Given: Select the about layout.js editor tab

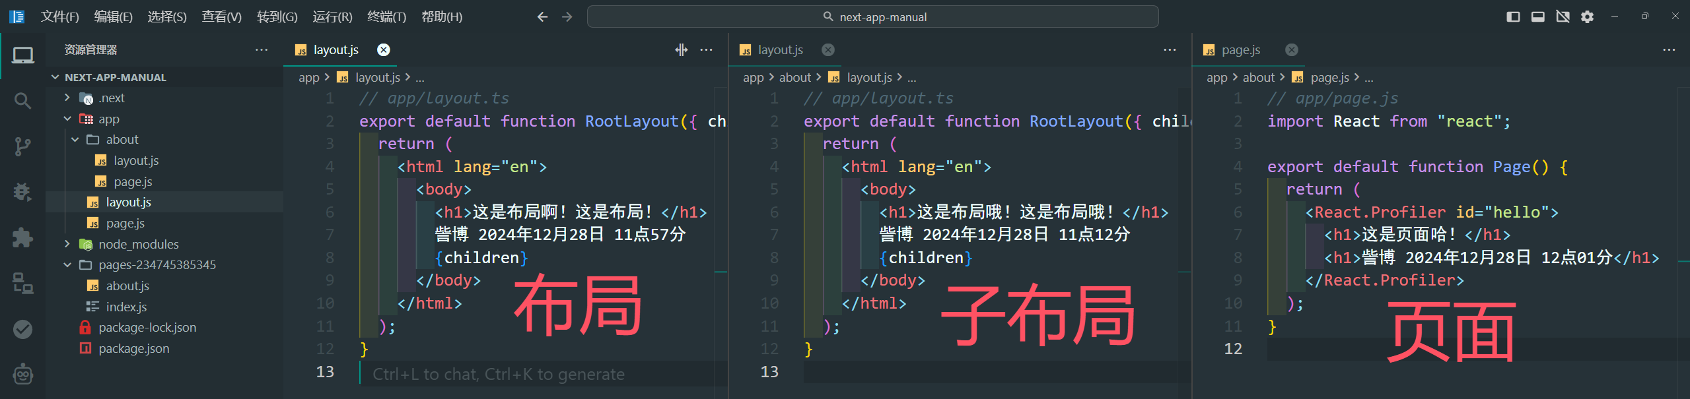Looking at the screenshot, I should point(786,49).
